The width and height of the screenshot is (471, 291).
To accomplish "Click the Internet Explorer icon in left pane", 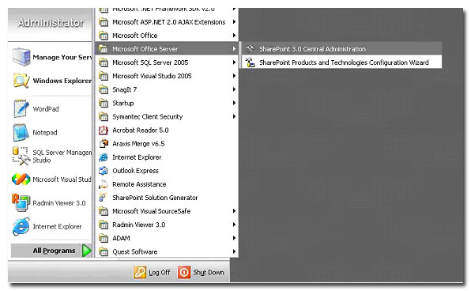I will (x=21, y=226).
